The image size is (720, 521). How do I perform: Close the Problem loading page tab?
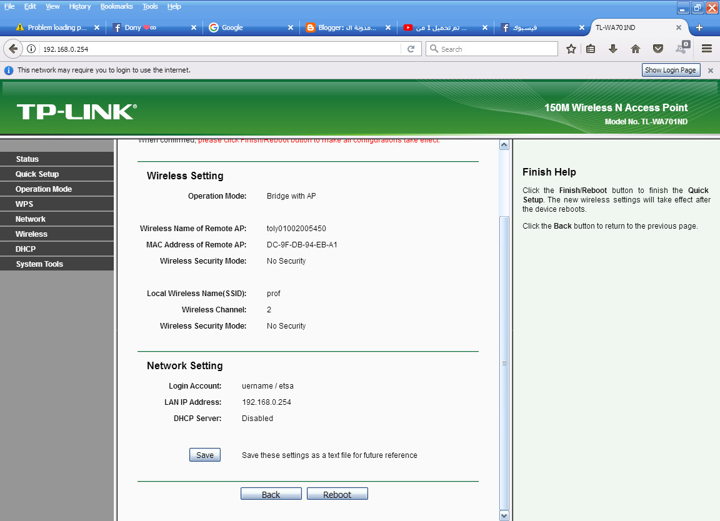(x=96, y=27)
